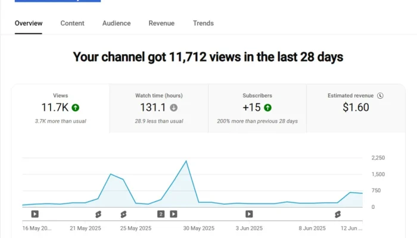Click the $1.60 revenue value
Viewport: 417px width, 238px height.
pos(356,108)
